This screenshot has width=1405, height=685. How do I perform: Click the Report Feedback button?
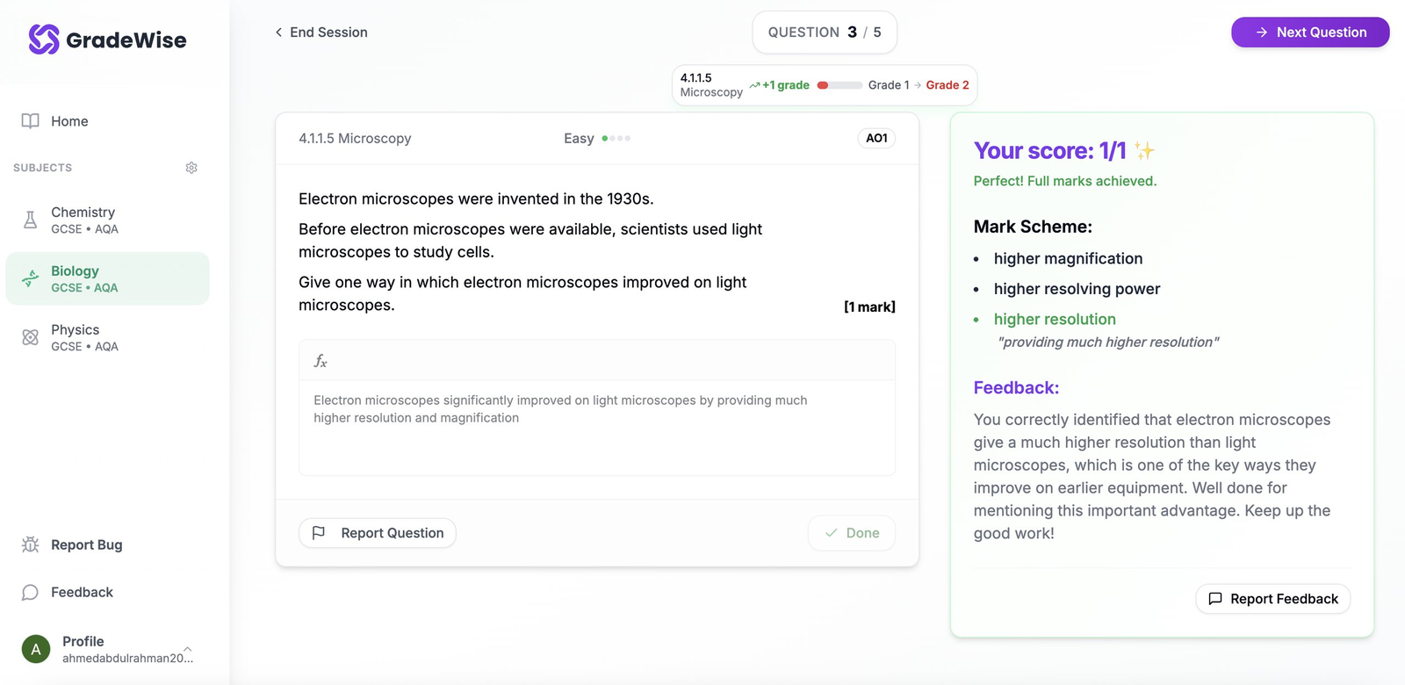1272,598
